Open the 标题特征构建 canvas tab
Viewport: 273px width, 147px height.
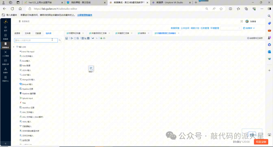click(x=74, y=33)
